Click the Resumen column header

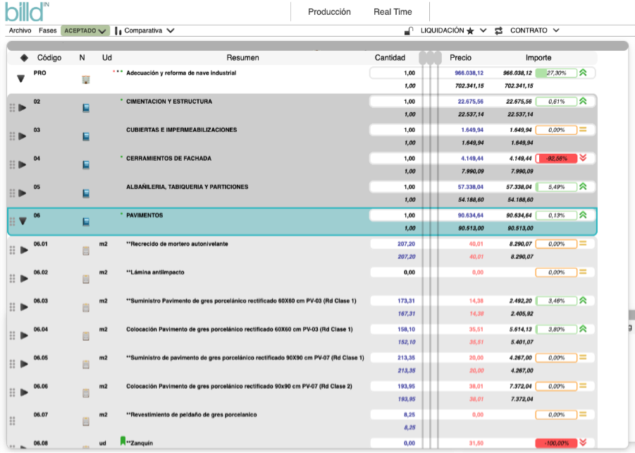242,58
